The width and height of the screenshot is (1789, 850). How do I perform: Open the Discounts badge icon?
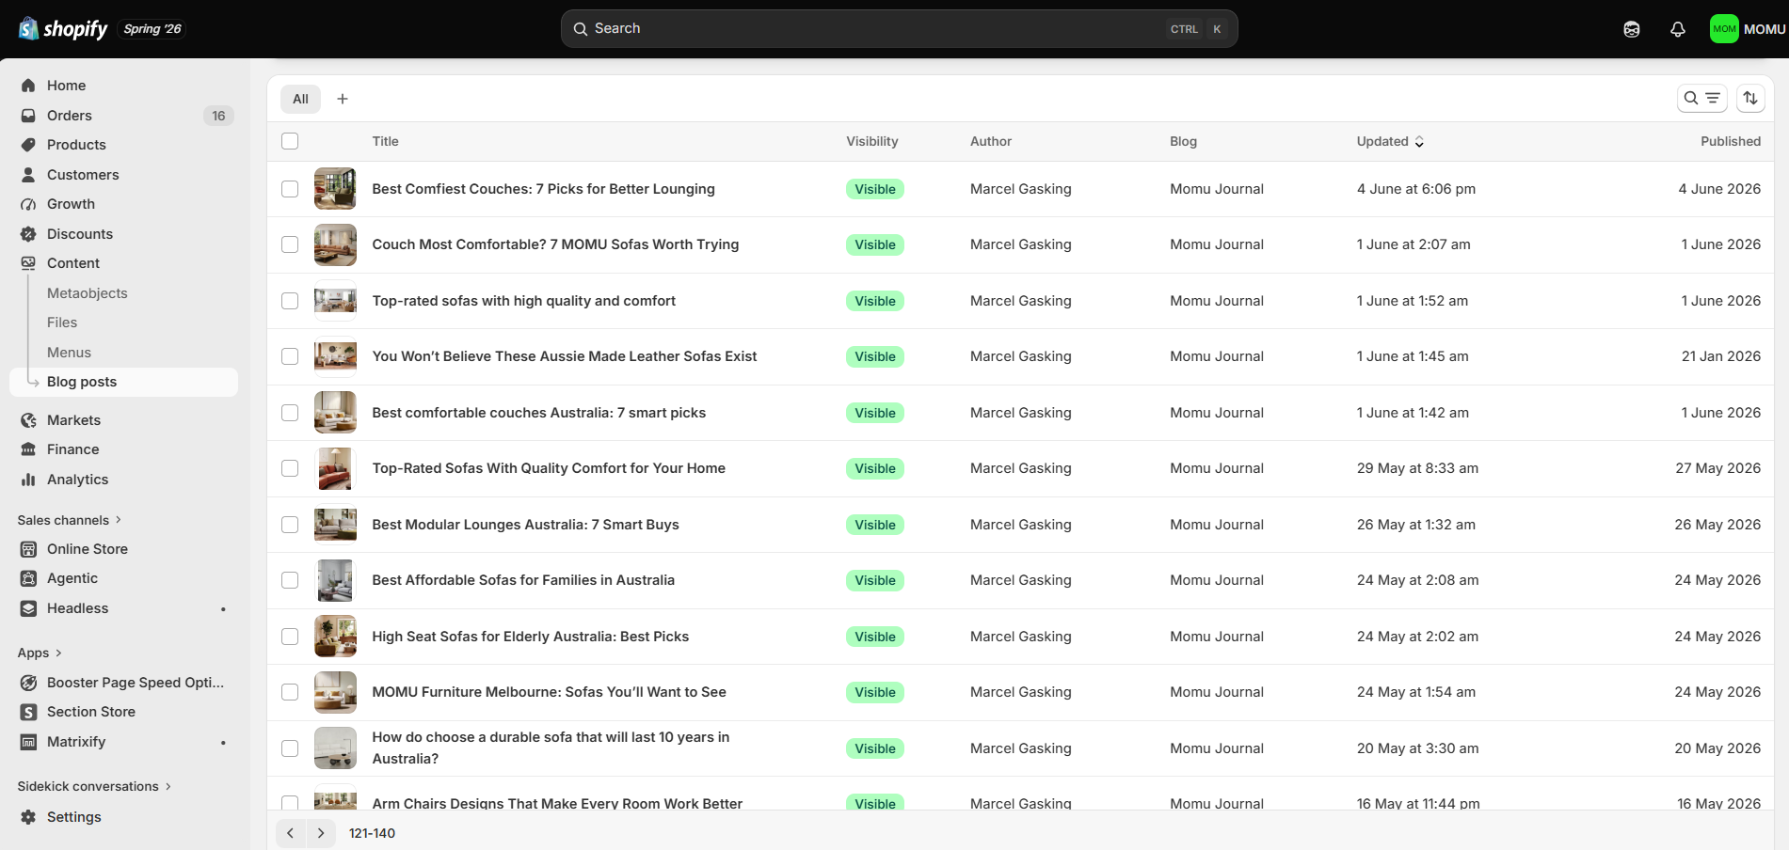click(x=28, y=234)
